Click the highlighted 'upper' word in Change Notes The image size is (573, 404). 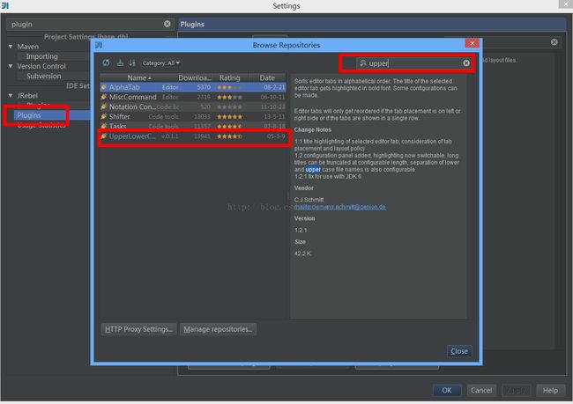313,170
